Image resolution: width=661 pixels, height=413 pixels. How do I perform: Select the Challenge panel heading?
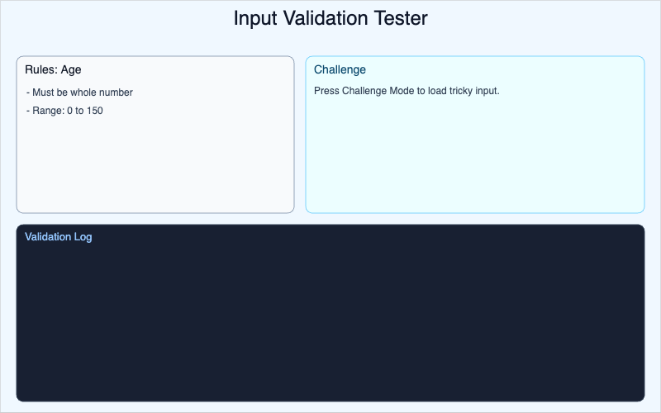340,69
